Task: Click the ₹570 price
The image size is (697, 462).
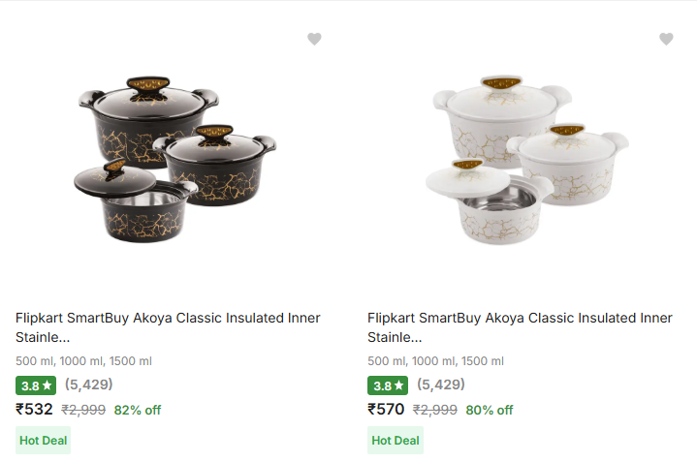Action: pyautogui.click(x=386, y=409)
